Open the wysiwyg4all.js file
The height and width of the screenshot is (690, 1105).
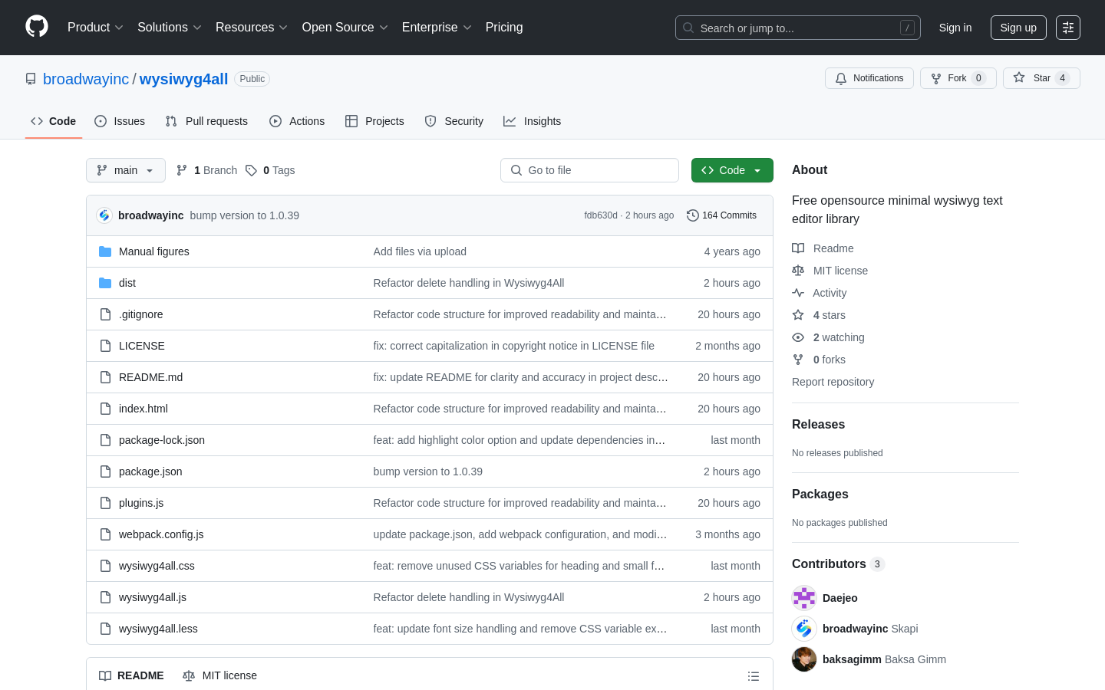pos(153,597)
